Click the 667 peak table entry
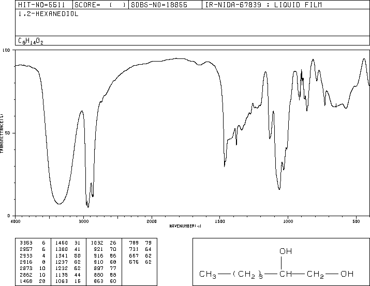 (140, 255)
